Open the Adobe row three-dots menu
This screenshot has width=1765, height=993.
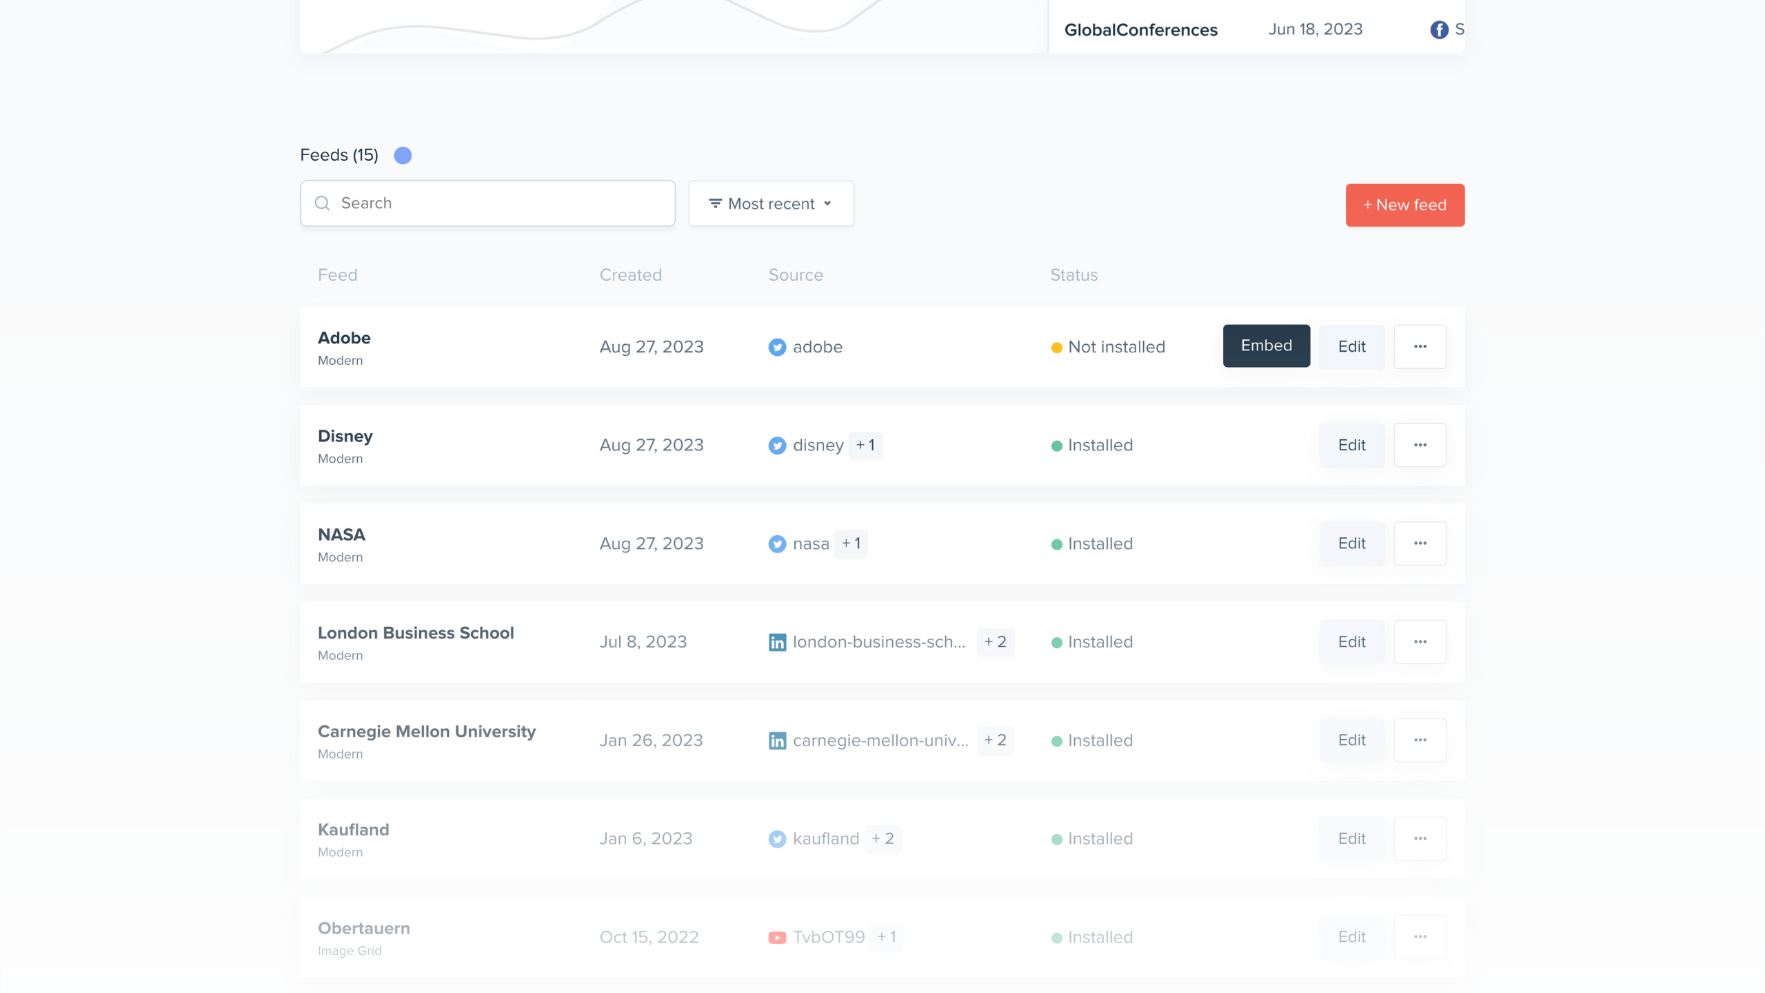[1420, 346]
